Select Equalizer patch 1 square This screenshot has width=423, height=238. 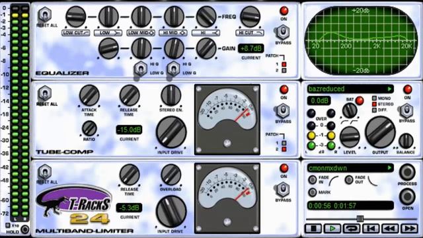[x=284, y=64]
